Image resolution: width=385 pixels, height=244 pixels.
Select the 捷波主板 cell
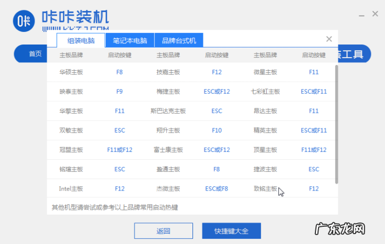point(265,169)
